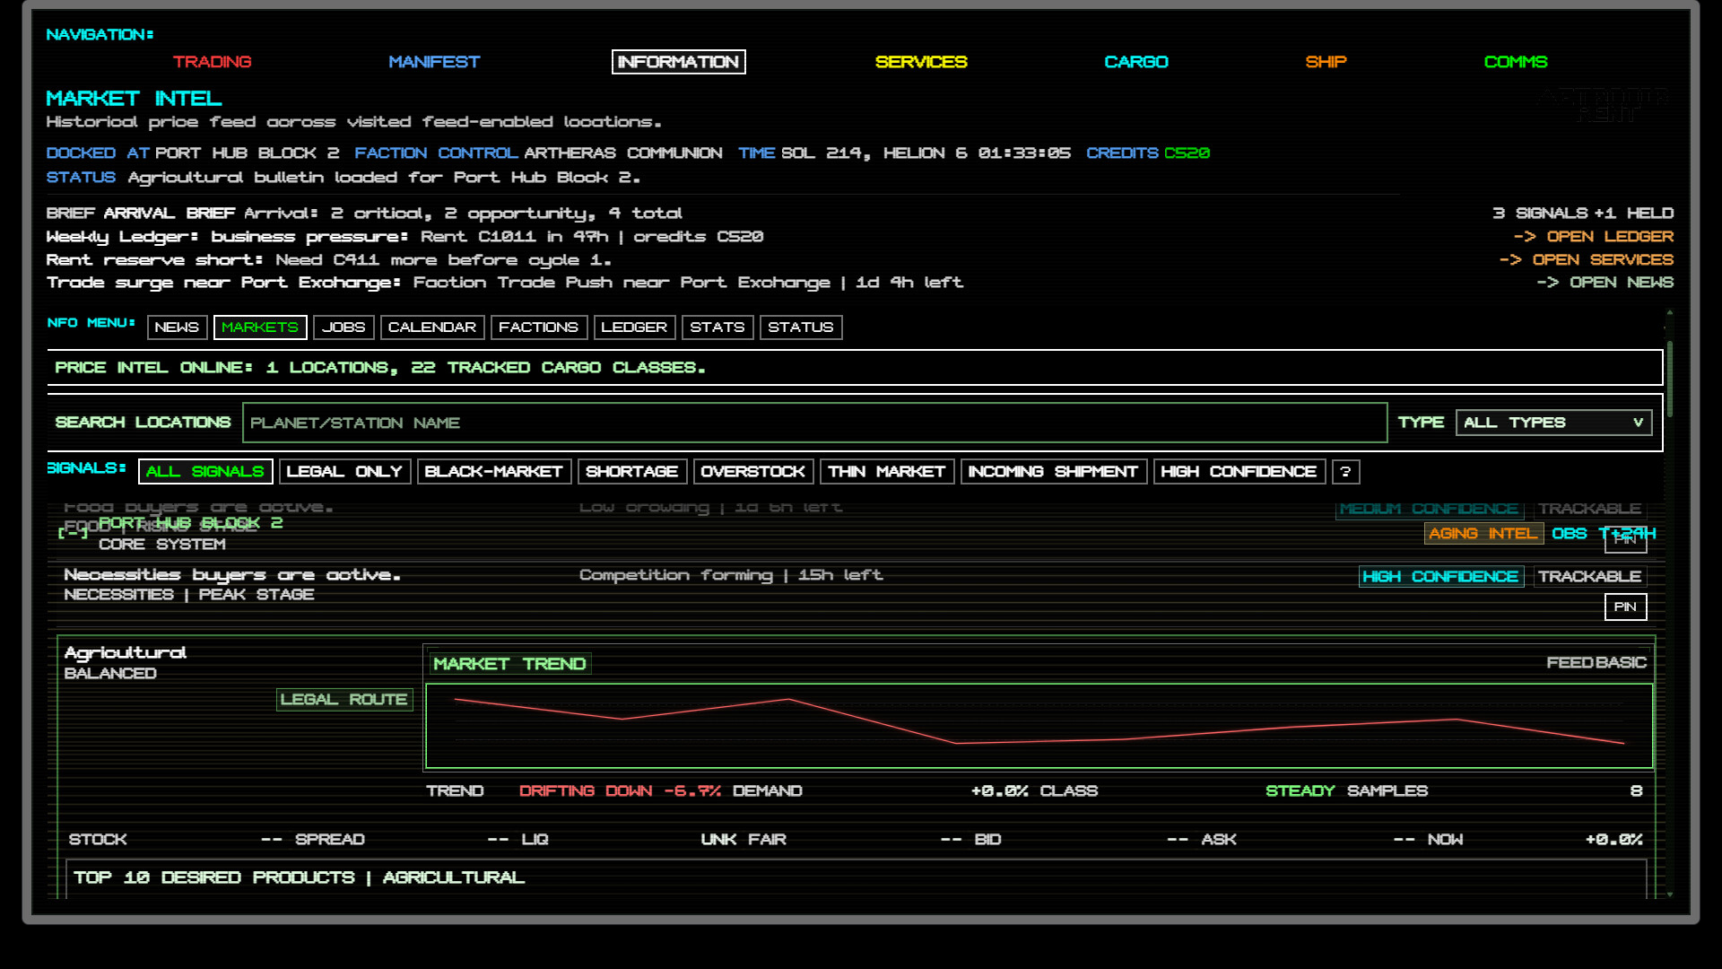Follow the OPEN NEWS link
Screen dimensions: 1722x969
(x=1605, y=282)
